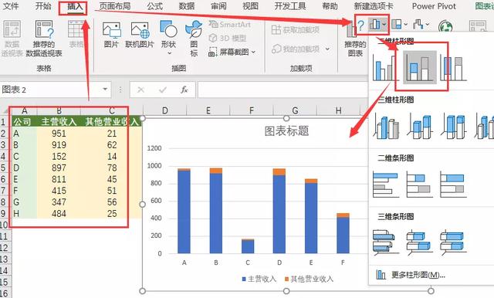Select 3D clustered bar chart
Image resolution: width=494 pixels, height=298 pixels.
click(386, 242)
